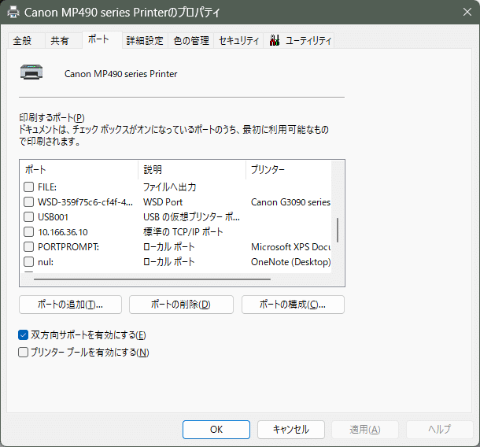The image size is (480, 447).
Task: Close the properties dialog with the X
Action: (x=467, y=13)
